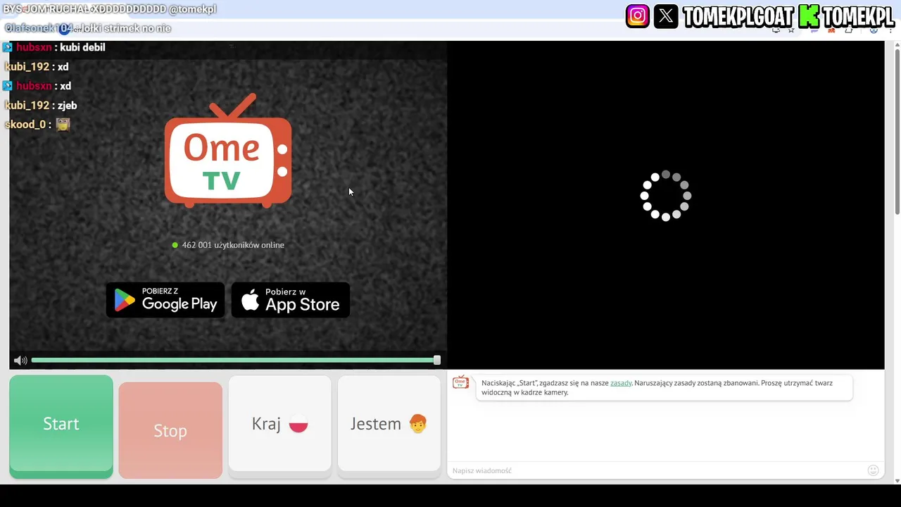Open the Google Play download badge

[165, 300]
